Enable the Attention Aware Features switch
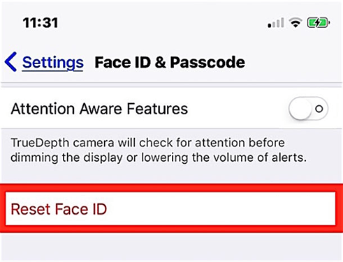The width and height of the screenshot is (343, 262). [308, 109]
